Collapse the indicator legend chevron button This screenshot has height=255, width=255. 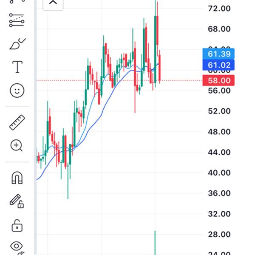click(53, 3)
